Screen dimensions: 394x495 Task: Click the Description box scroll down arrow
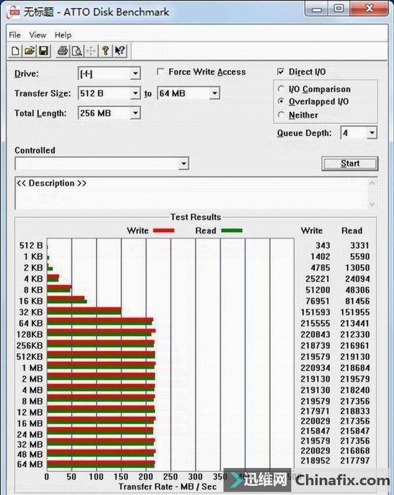pyautogui.click(x=372, y=204)
